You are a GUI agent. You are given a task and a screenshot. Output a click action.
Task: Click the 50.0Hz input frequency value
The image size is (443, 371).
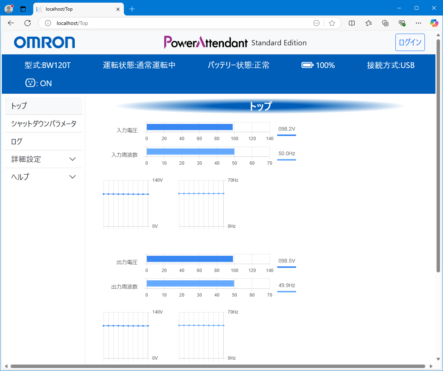[287, 153]
